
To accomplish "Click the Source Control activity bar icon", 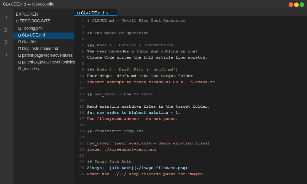I will pyautogui.click(x=5, y=42).
